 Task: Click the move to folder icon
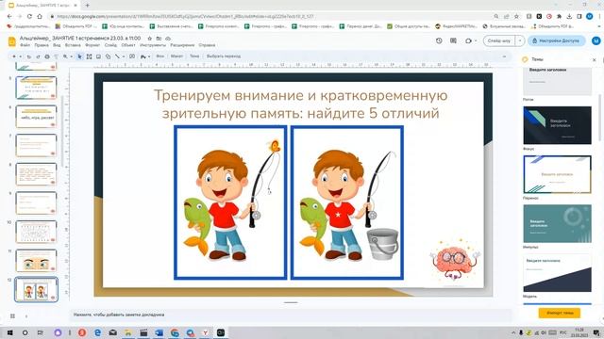159,39
